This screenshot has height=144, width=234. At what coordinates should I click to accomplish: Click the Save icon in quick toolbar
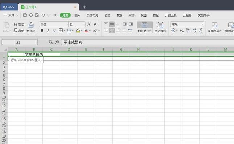point(25,15)
